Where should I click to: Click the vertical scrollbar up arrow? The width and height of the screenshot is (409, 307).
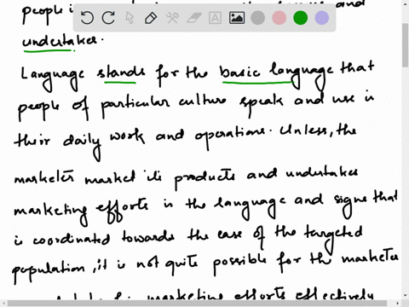pyautogui.click(x=406, y=3)
